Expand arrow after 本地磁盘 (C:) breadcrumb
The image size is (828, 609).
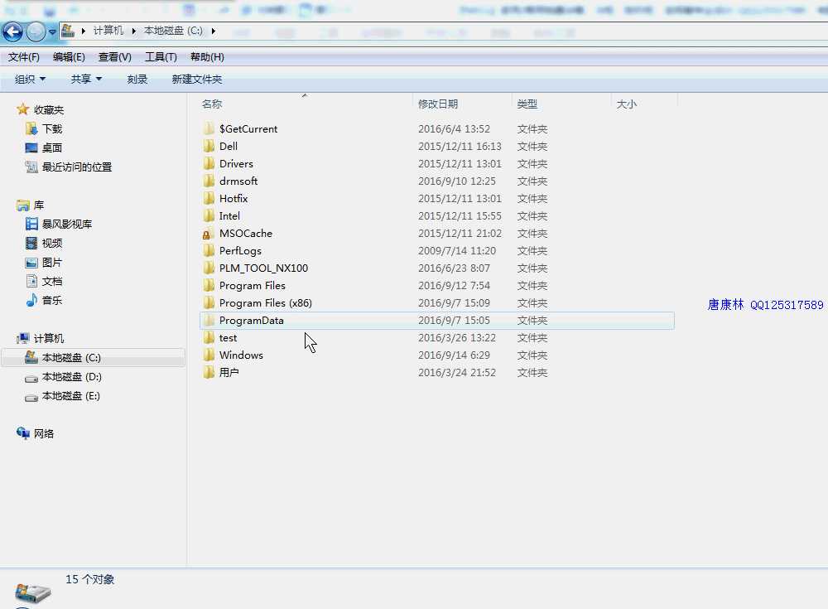click(214, 31)
